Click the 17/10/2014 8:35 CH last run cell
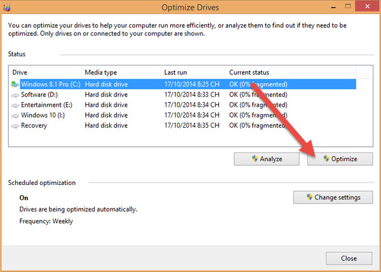The image size is (381, 272). [192, 125]
